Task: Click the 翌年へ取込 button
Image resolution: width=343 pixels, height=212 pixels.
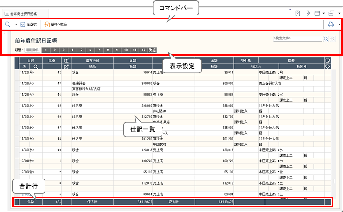Action: click(x=56, y=24)
